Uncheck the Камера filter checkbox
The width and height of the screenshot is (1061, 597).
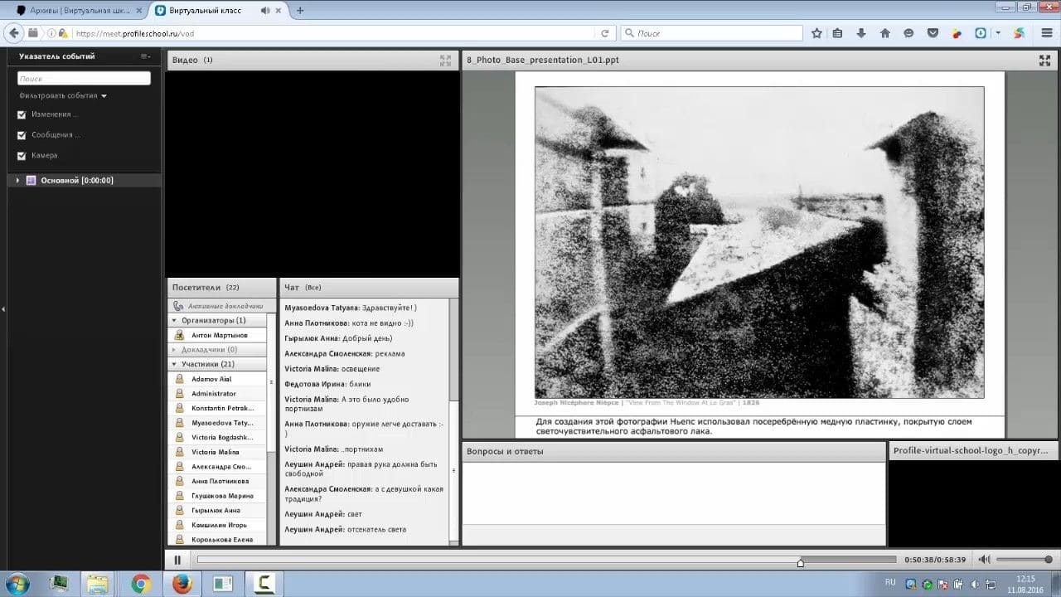point(22,156)
